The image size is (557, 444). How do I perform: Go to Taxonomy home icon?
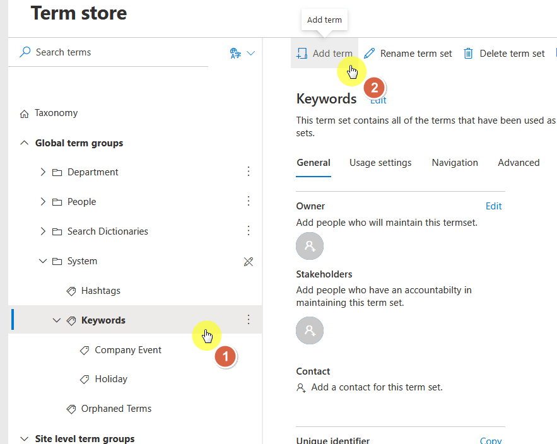(24, 114)
